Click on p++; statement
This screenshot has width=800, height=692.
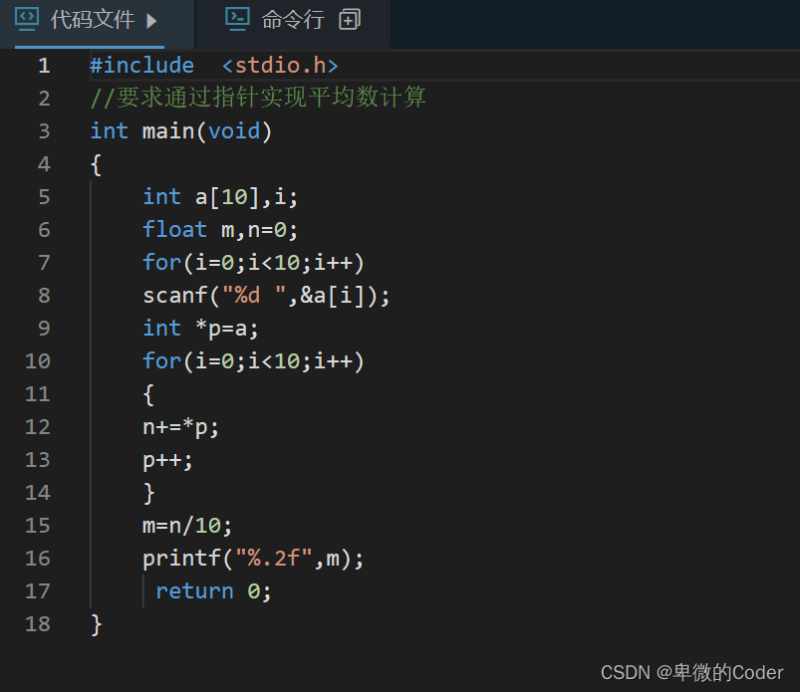[x=167, y=460]
